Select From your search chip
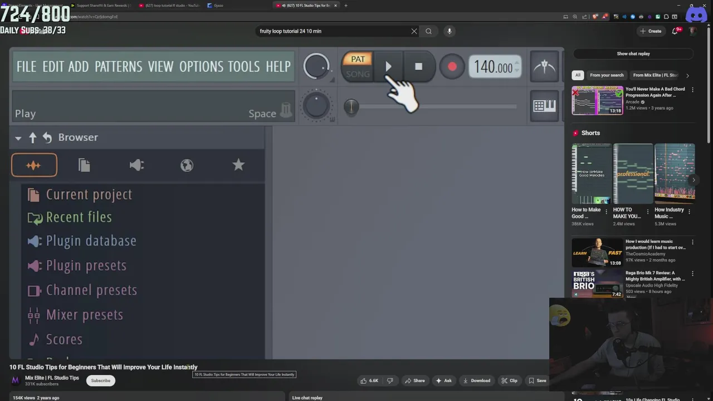Screen dimensions: 713x401 [607, 75]
